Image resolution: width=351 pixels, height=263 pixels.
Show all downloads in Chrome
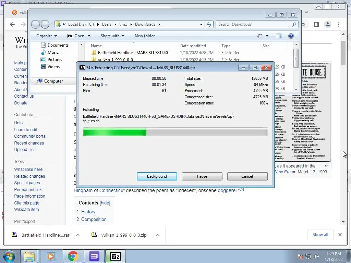click(320, 234)
